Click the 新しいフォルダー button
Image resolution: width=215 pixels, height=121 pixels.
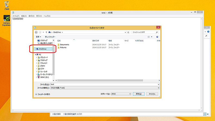click(50, 37)
